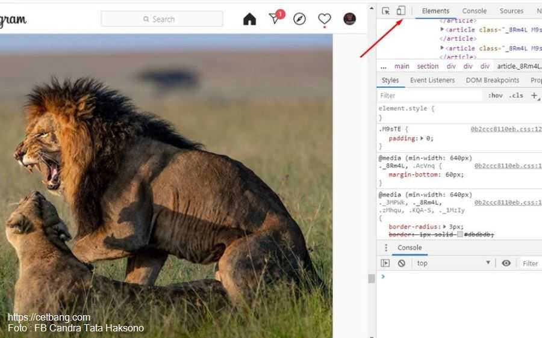Select the main breadcrumb element
Image resolution: width=542 pixels, height=338 pixels.
[402, 66]
